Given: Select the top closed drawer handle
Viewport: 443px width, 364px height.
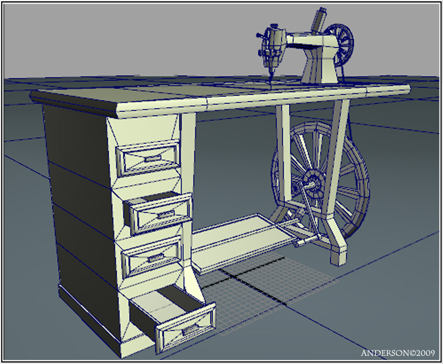Looking at the screenshot, I should click(x=153, y=159).
